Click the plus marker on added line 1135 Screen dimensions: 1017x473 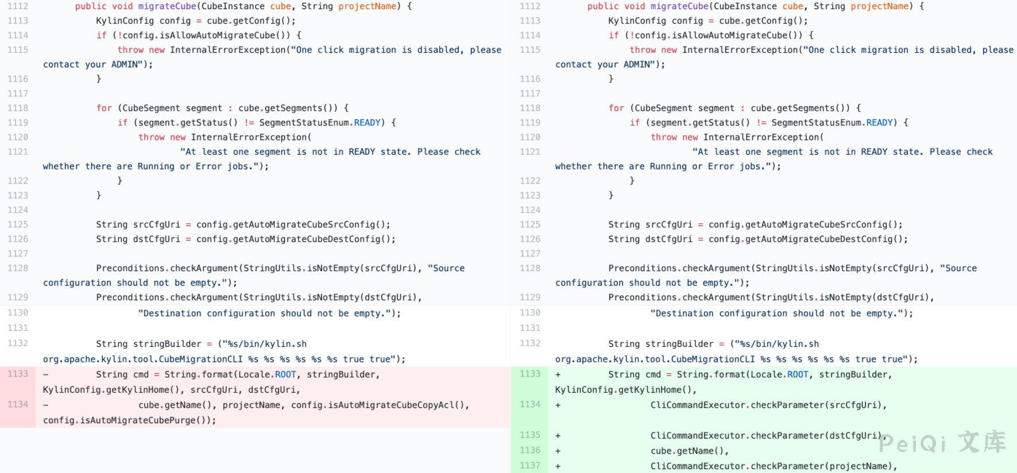pyautogui.click(x=558, y=436)
